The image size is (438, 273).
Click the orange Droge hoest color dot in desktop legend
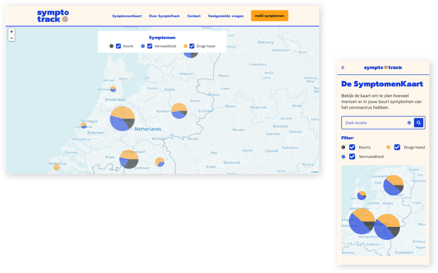click(185, 46)
